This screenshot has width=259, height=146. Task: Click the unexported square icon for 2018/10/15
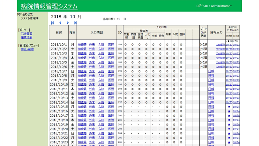(x=229, y=107)
